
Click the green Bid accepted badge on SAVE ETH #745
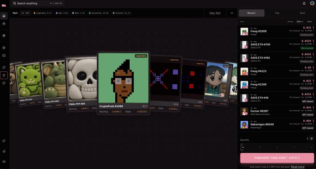click(x=307, y=48)
